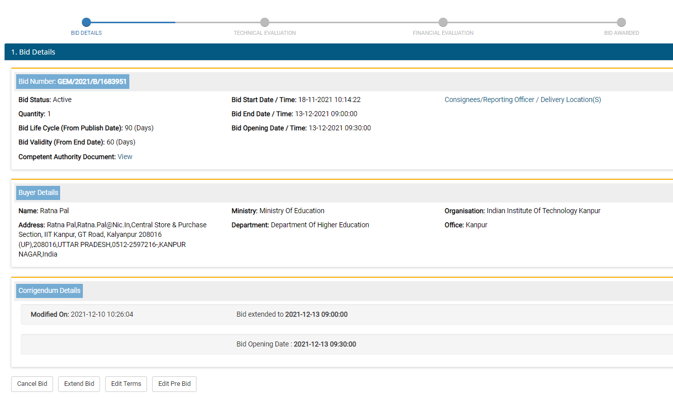Select the Technical Evaluation step circle
The width and height of the screenshot is (673, 398).
coord(265,22)
